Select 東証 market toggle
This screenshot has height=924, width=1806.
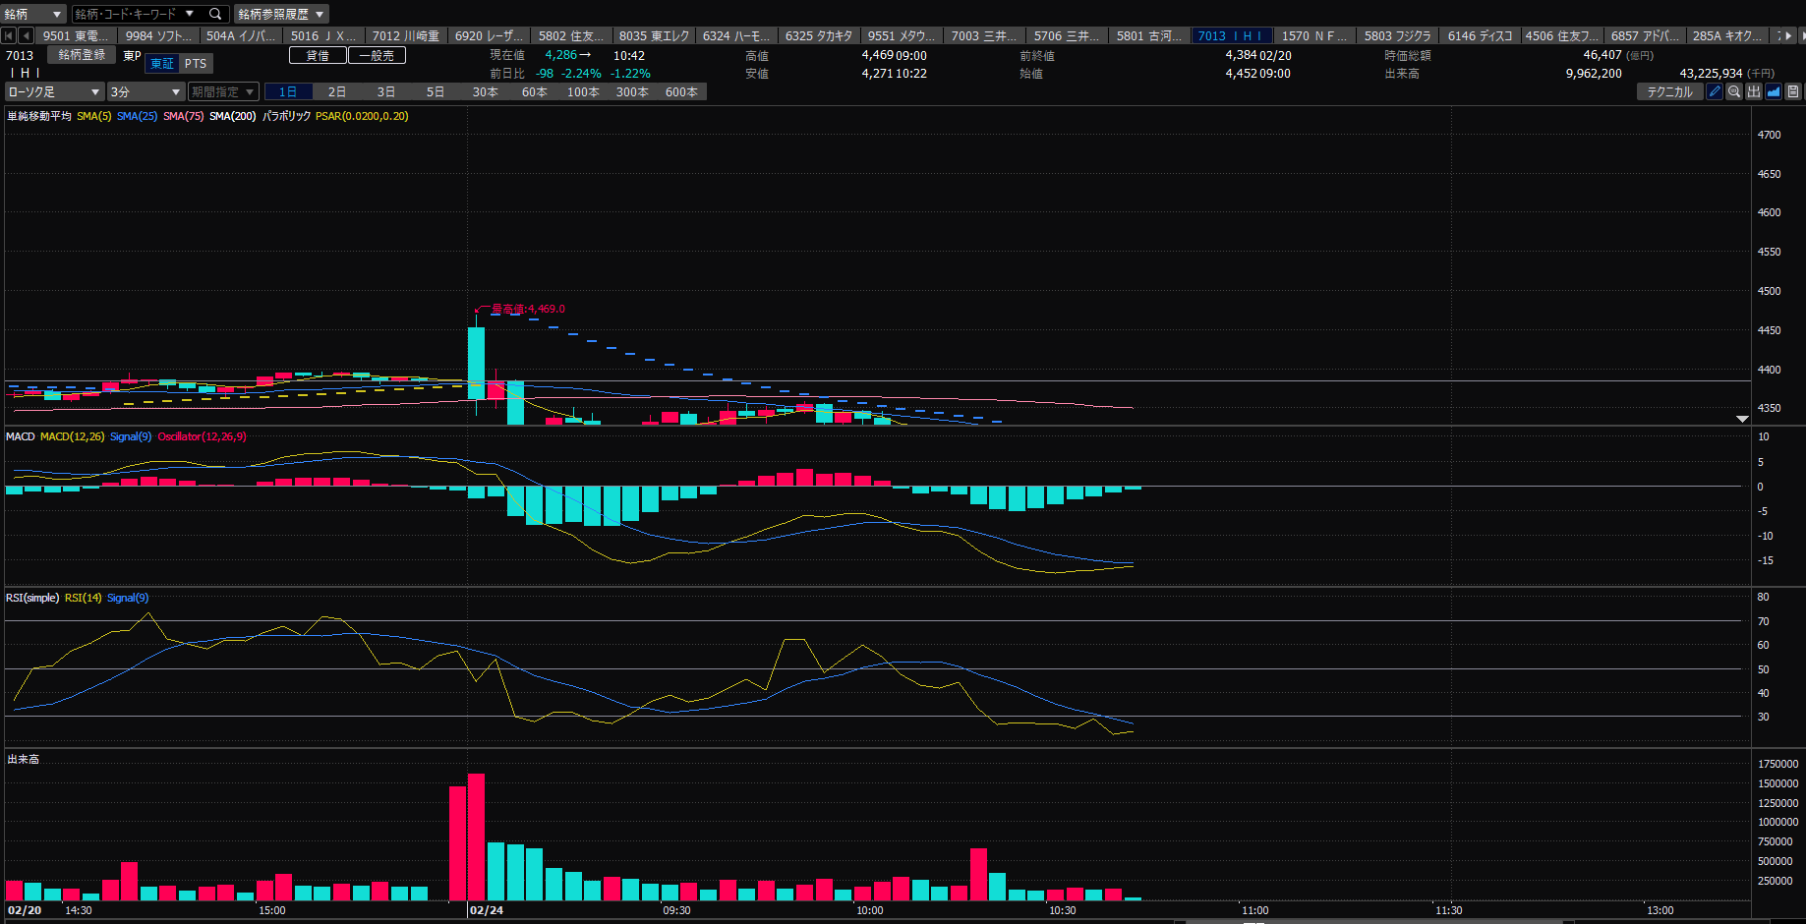162,64
